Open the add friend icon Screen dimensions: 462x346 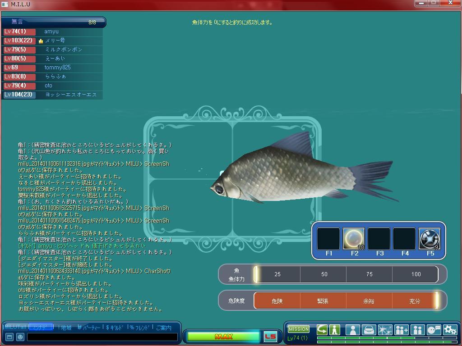pos(401,330)
